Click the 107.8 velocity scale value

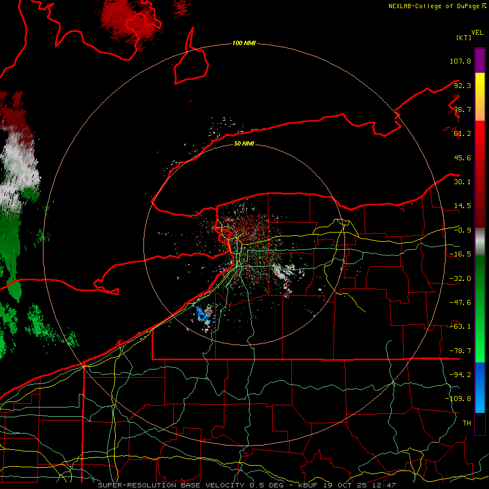click(460, 61)
